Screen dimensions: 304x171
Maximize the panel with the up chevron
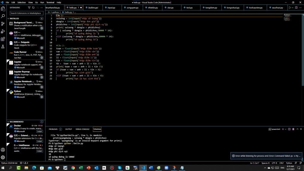(x=297, y=129)
